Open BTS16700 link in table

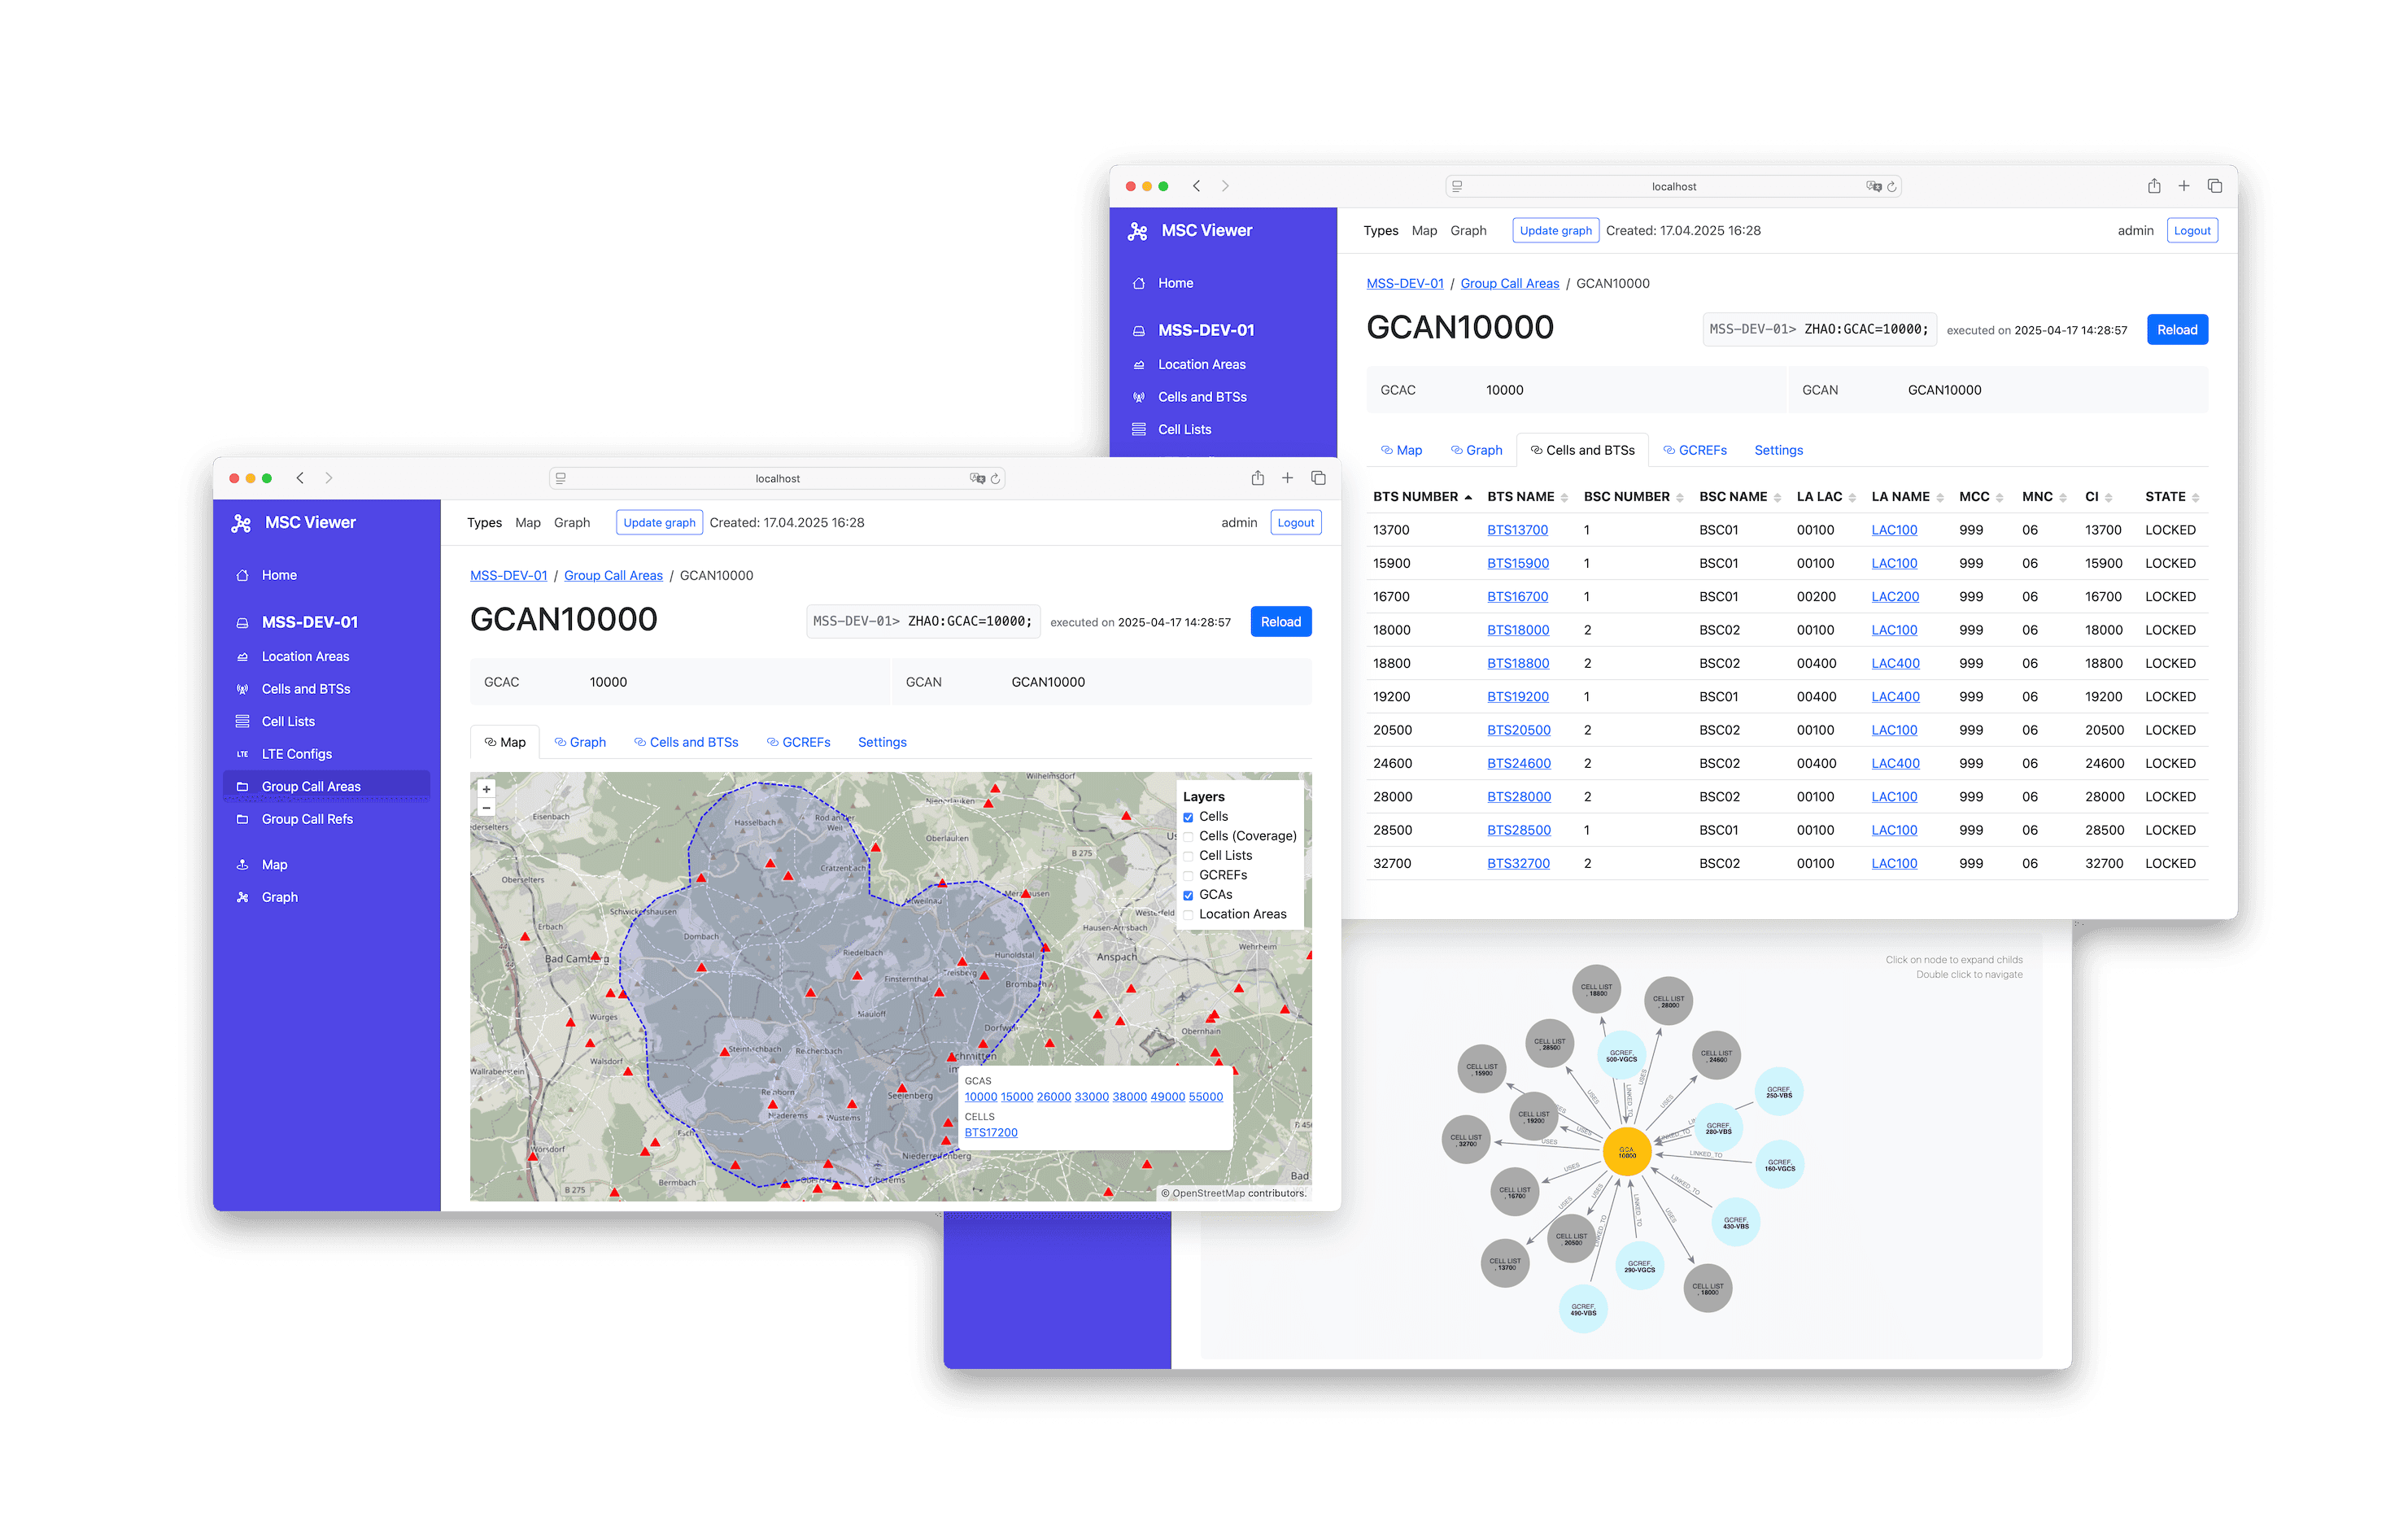click(1517, 597)
